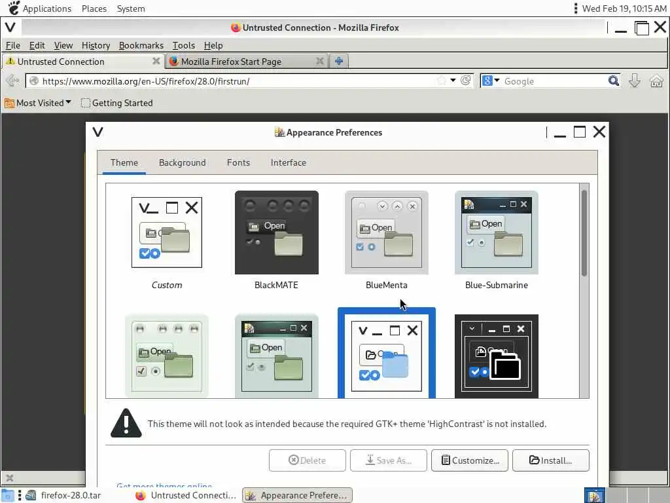Select the BlueMenta theme

point(387,233)
